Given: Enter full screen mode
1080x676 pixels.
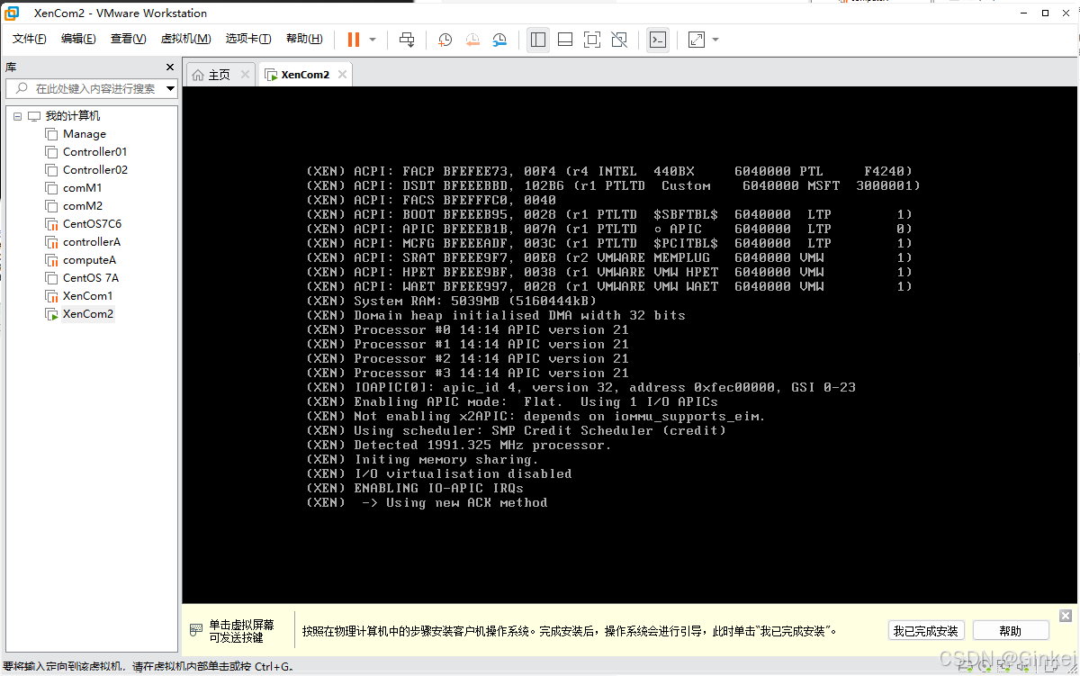Looking at the screenshot, I should click(x=592, y=40).
